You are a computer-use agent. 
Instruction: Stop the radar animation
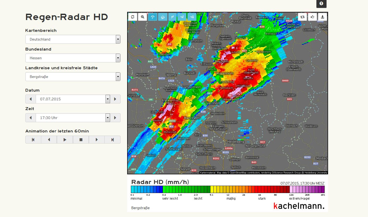tap(81, 140)
